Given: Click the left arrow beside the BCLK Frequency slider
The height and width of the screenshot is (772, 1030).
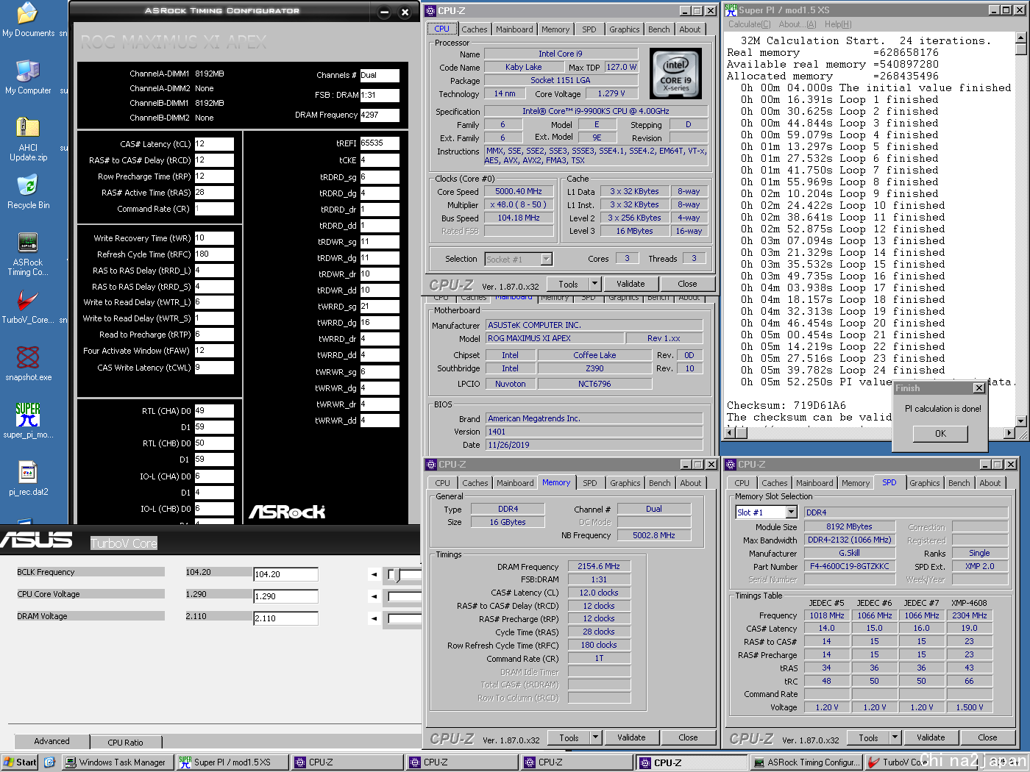Looking at the screenshot, I should pyautogui.click(x=374, y=575).
